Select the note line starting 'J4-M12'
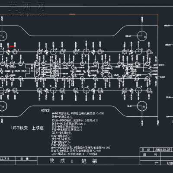 [68, 154]
